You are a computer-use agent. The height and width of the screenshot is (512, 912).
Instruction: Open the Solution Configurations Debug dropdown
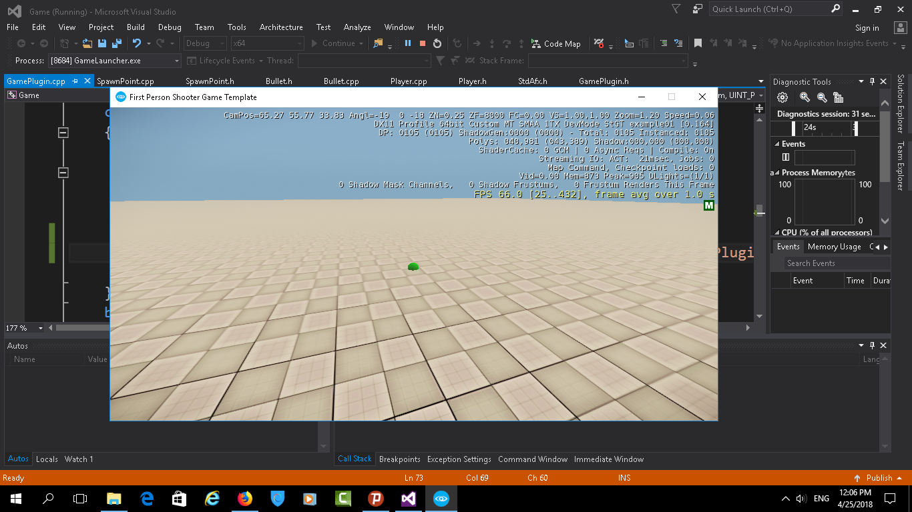pos(205,43)
